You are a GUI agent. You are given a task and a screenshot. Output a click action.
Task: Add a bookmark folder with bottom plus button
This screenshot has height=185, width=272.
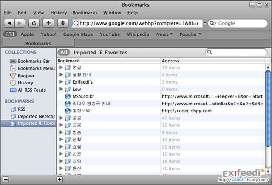pyautogui.click(x=59, y=179)
